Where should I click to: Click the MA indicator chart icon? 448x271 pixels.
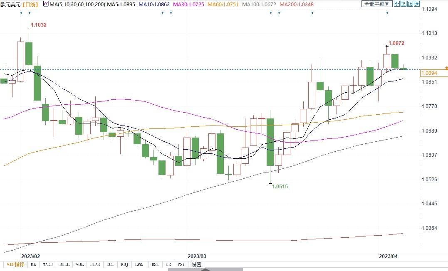coord(46,5)
